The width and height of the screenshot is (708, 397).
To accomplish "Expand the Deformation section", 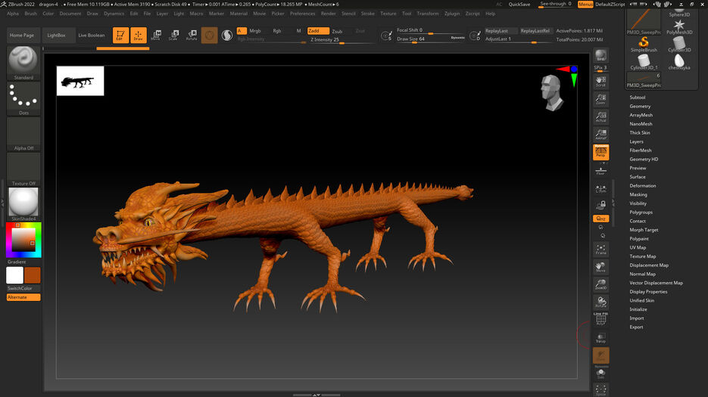I will 643,186.
